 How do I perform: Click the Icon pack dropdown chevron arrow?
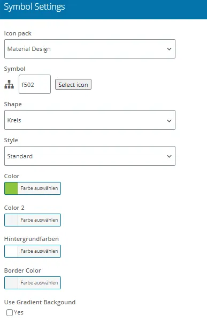(x=169, y=49)
